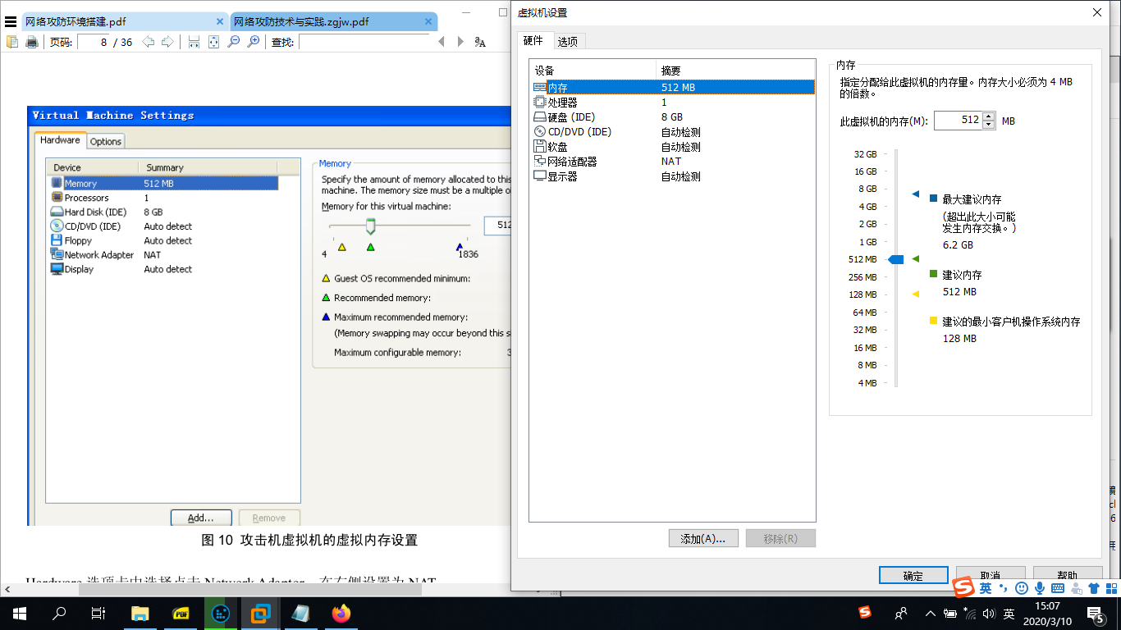Open the notification center icon
The image size is (1121, 630).
click(1096, 614)
